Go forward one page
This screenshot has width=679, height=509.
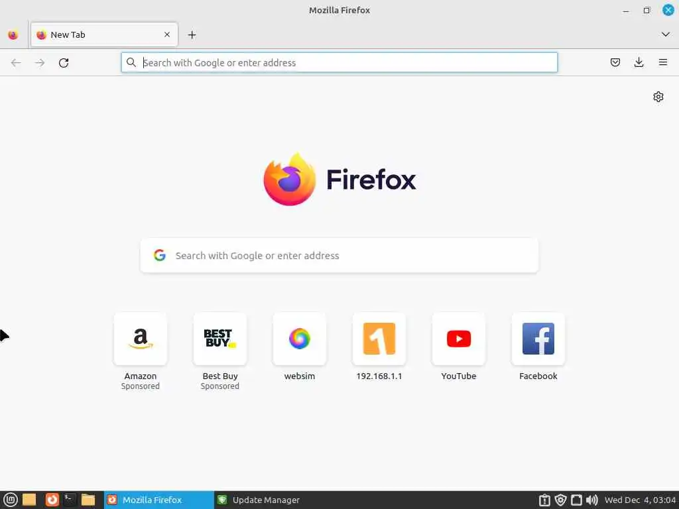40,63
